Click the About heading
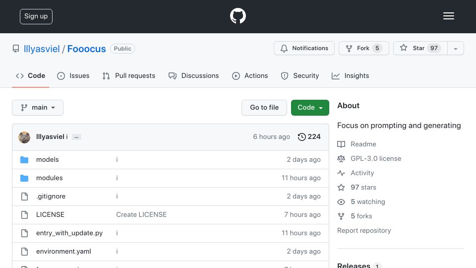Image resolution: width=476 pixels, height=268 pixels. 348,105
